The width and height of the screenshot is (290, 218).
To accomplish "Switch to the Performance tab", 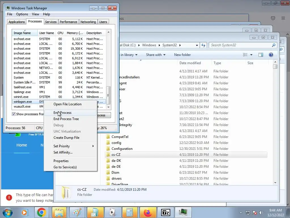I will point(69,22).
